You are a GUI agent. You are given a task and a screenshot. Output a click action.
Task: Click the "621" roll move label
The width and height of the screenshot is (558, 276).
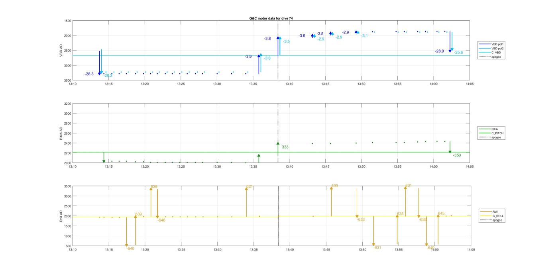[250, 186]
